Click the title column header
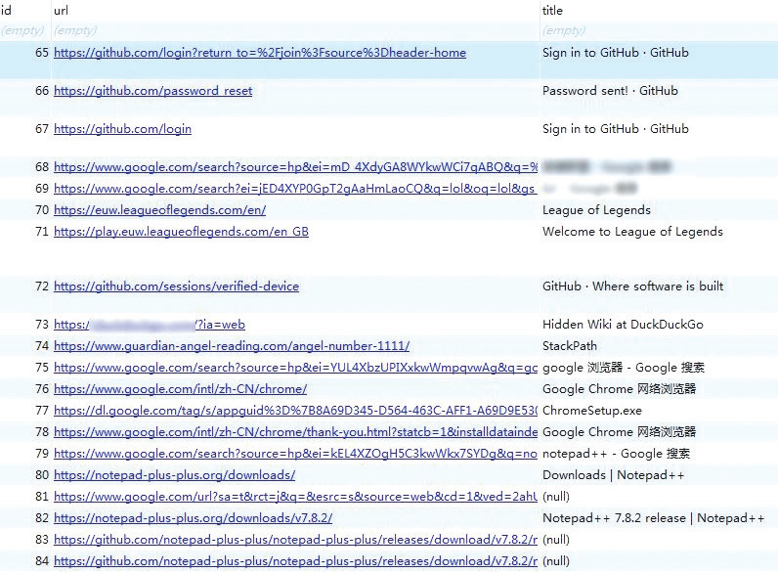Image resolution: width=778 pixels, height=573 pixels. (552, 11)
